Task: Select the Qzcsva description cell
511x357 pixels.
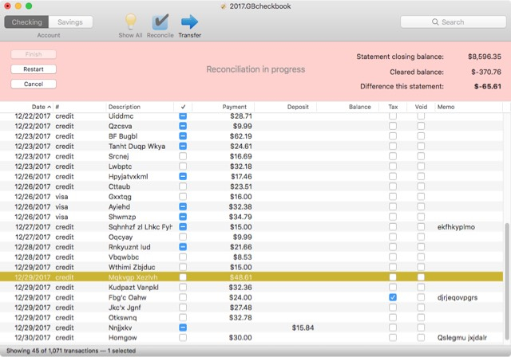Action: pyautogui.click(x=121, y=126)
